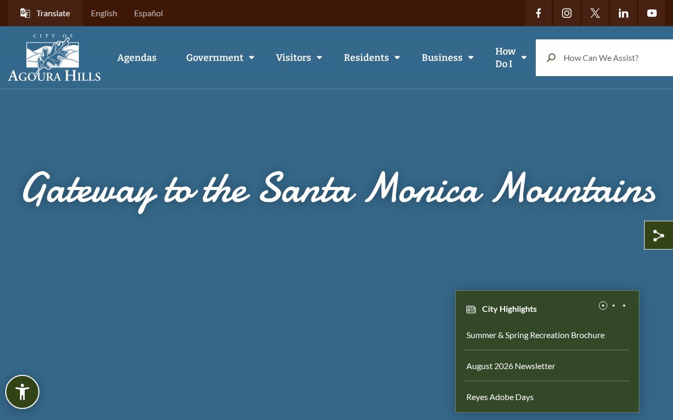Viewport: 673px width, 420px height.
Task: Click the City Highlights heading
Action: click(x=509, y=309)
